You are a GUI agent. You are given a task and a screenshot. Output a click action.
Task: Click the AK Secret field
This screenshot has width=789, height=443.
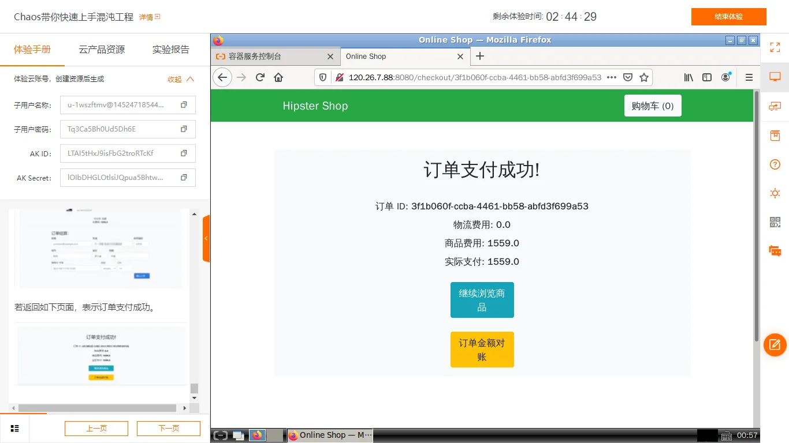[x=128, y=178]
